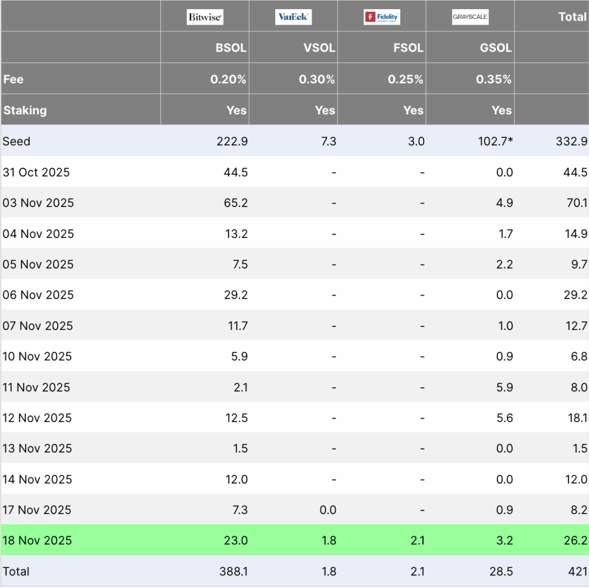The height and width of the screenshot is (588, 589).
Task: Click the Fee row label
Action: [x=14, y=80]
